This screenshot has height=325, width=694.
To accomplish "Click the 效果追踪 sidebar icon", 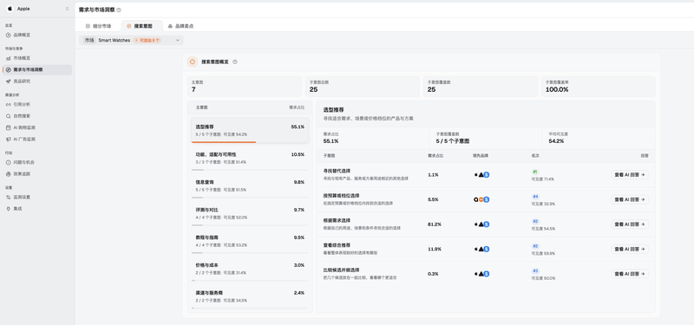I will point(9,174).
